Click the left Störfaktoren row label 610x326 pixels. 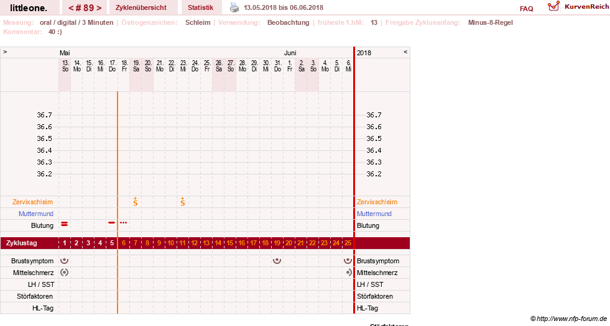pyautogui.click(x=35, y=296)
